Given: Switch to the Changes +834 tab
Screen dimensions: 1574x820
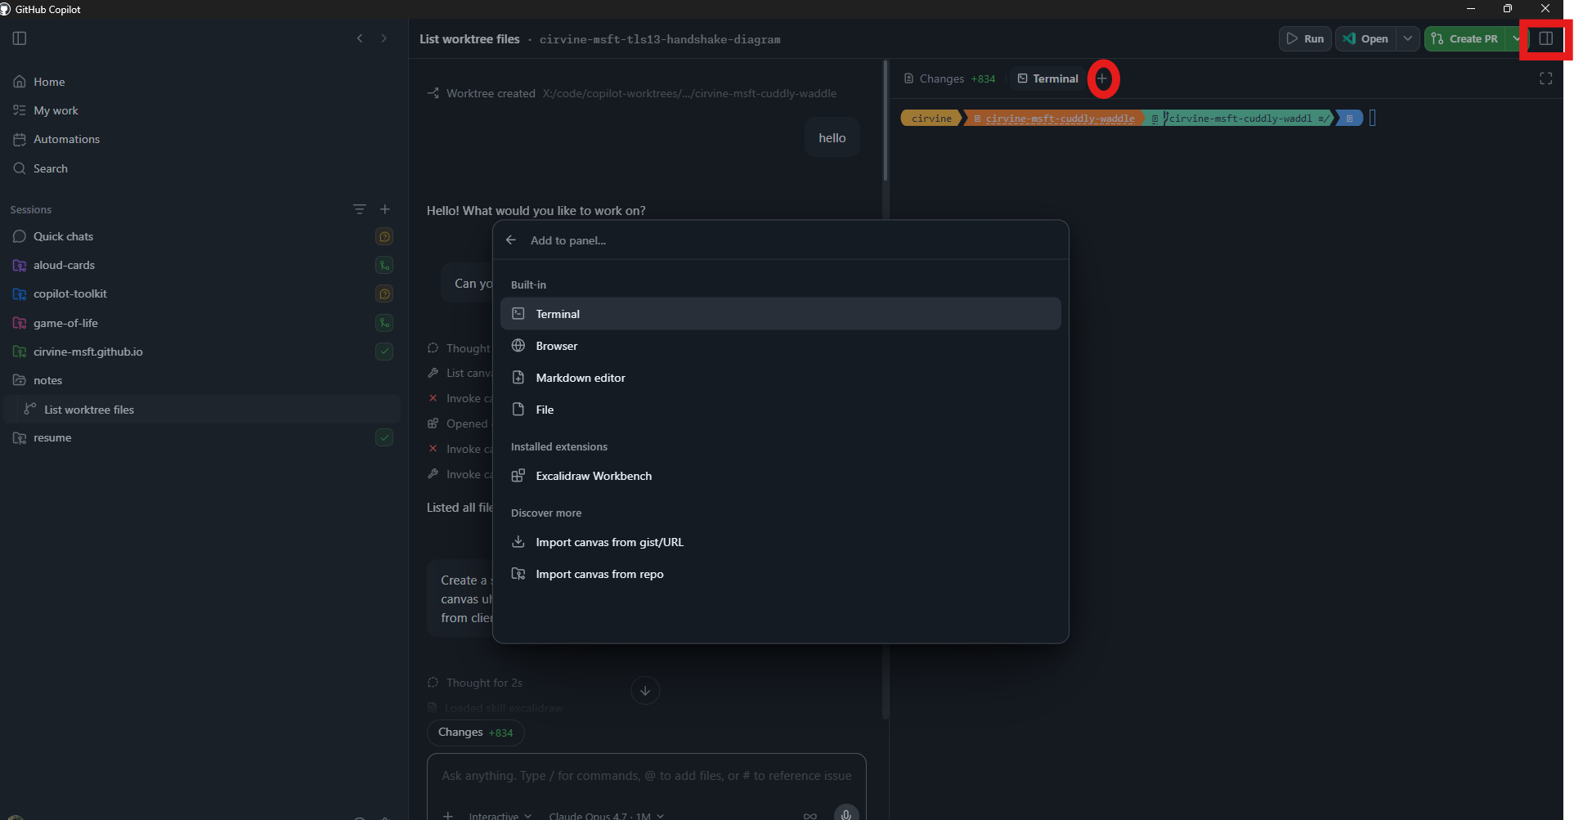Looking at the screenshot, I should pyautogui.click(x=949, y=78).
